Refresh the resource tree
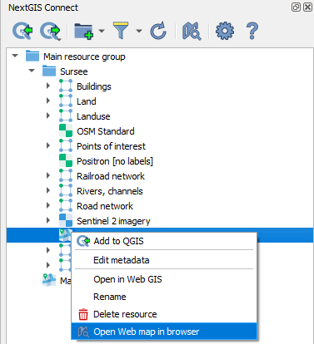 point(158,31)
